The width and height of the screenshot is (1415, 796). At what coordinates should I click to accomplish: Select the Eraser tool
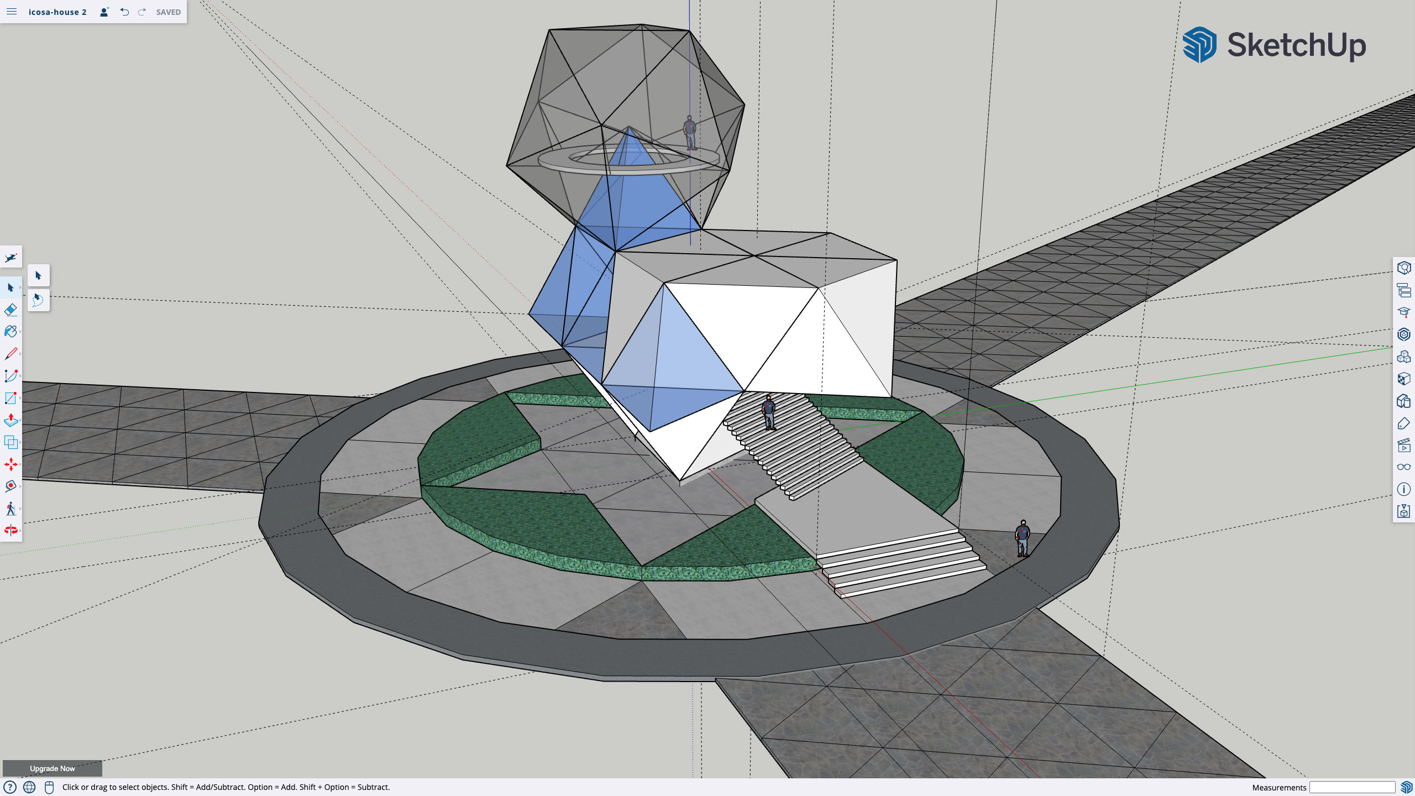11,310
